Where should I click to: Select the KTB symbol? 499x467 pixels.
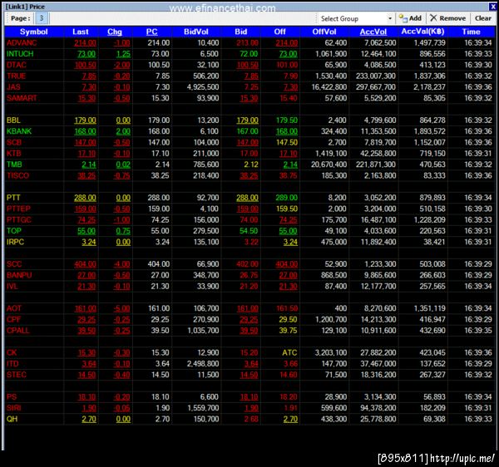(13, 154)
